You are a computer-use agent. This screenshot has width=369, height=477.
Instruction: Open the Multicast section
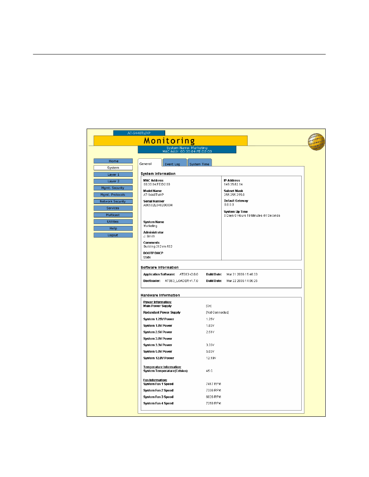click(x=113, y=215)
